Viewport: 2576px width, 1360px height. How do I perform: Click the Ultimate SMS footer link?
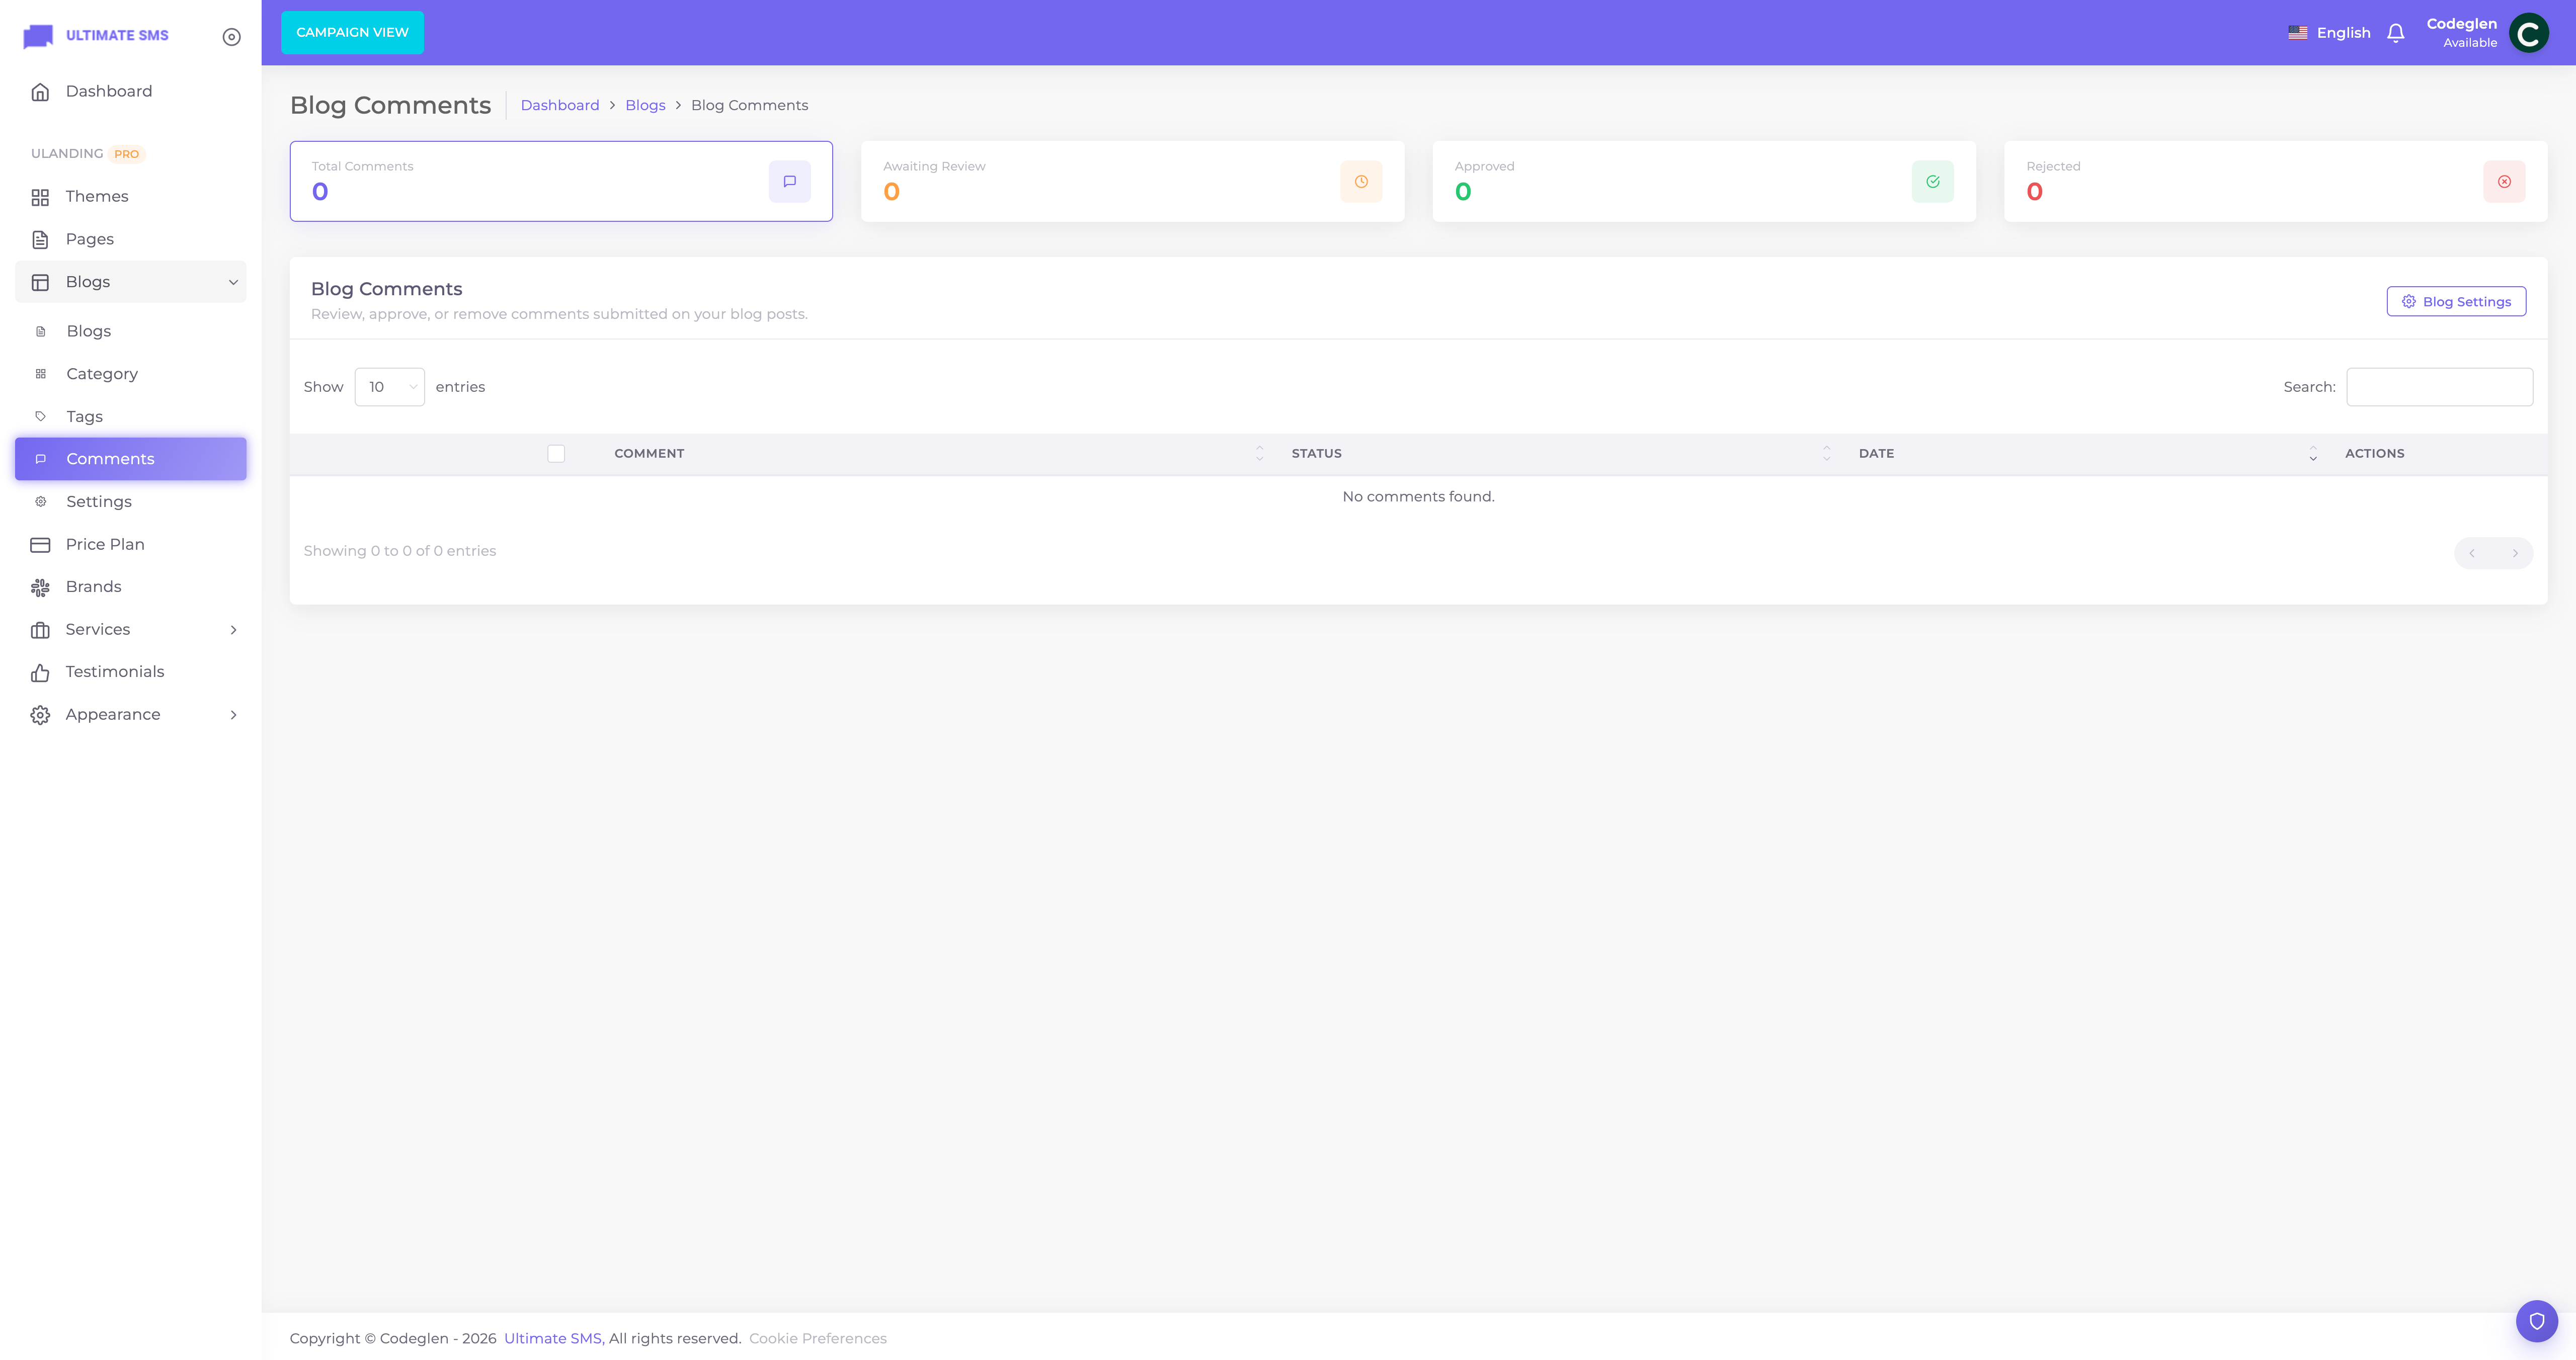(553, 1338)
